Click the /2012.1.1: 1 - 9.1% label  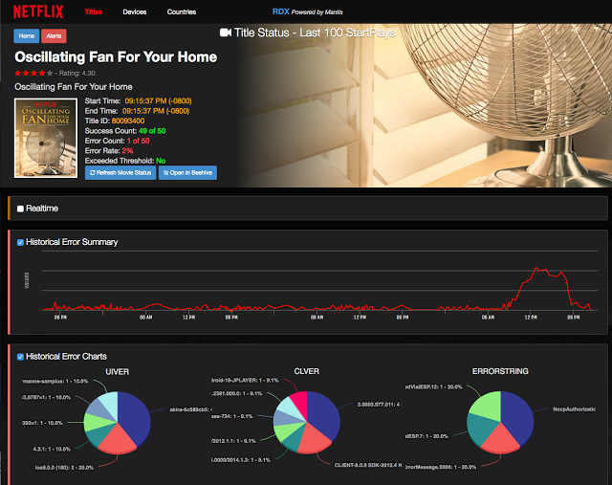coord(233,441)
